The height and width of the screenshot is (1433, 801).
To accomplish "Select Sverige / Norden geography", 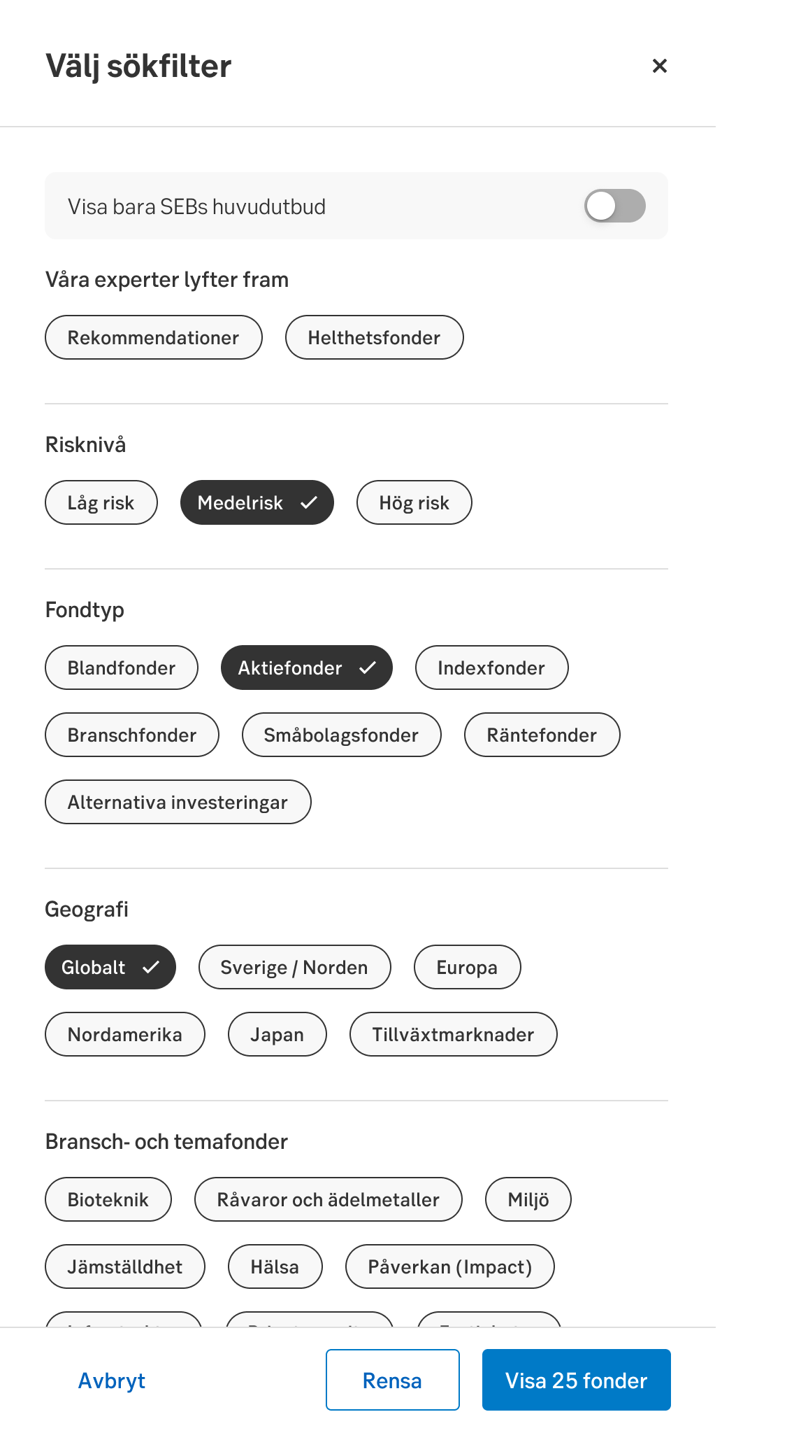I will [x=294, y=967].
